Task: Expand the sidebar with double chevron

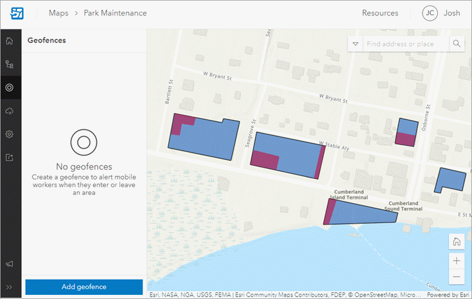Action: point(9,287)
